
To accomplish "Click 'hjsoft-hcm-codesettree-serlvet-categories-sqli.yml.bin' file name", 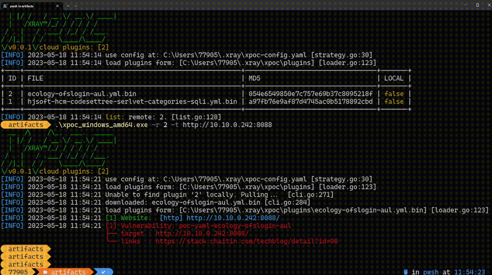I will coord(132,102).
